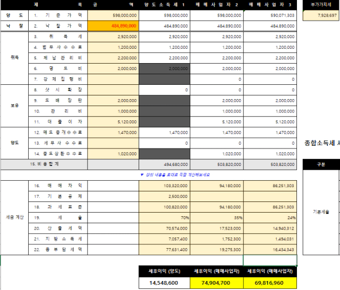Select the 5,120,000 amount in 대출이자 금액 column
340x290 pixels.
pyautogui.click(x=113, y=122)
